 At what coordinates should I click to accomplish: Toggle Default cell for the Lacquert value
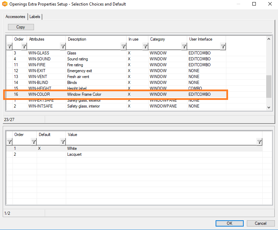pyautogui.click(x=51, y=154)
